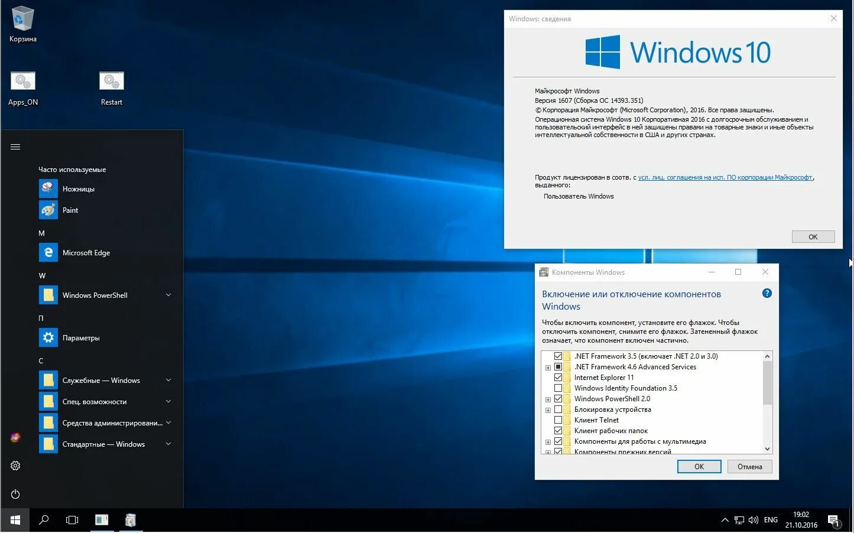Open settings gear in Start sidebar
The height and width of the screenshot is (533, 854).
[x=15, y=466]
